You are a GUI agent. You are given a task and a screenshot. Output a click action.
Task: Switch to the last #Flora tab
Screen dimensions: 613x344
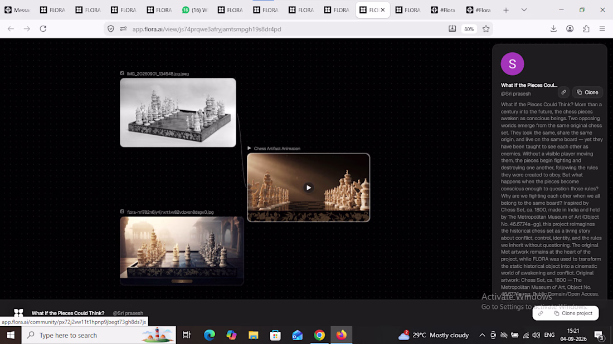pos(479,10)
